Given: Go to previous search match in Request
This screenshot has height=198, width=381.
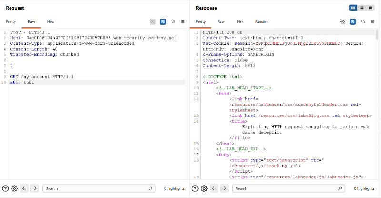Looking at the screenshot, I should coord(24,188).
